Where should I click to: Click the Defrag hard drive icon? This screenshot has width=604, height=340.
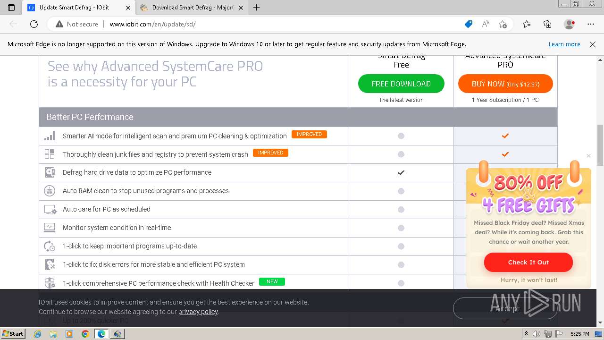coord(50,172)
